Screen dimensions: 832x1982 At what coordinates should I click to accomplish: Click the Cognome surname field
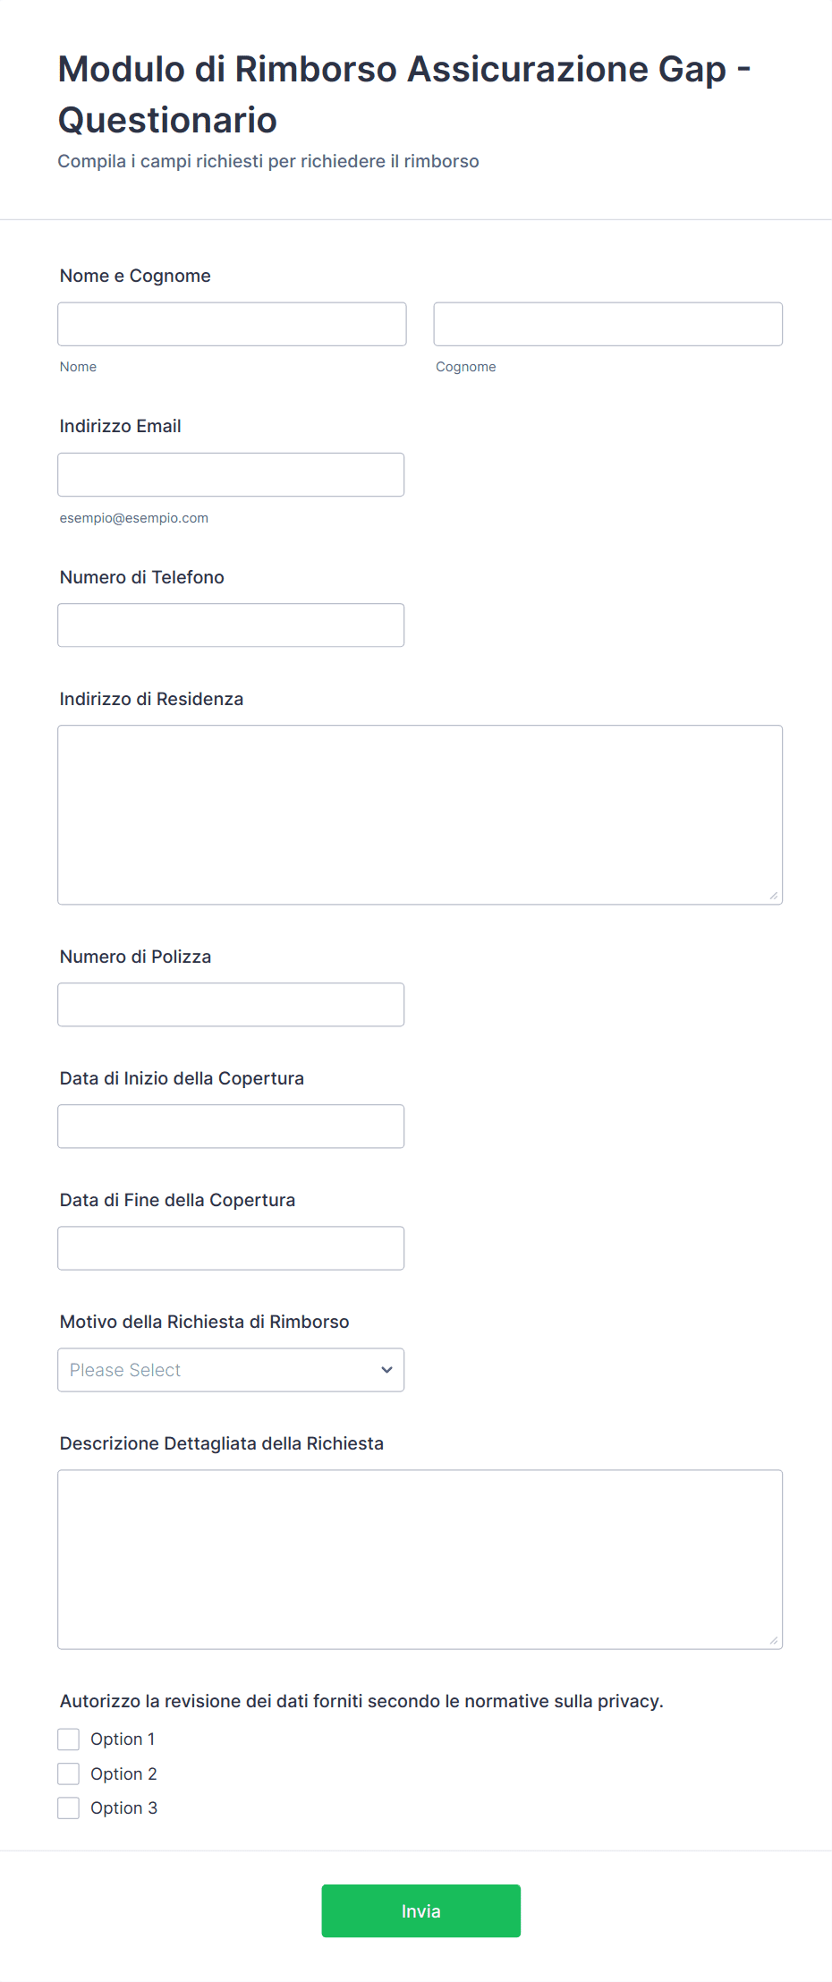click(607, 324)
